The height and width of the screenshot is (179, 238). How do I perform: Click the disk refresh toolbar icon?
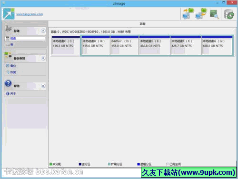(229, 14)
